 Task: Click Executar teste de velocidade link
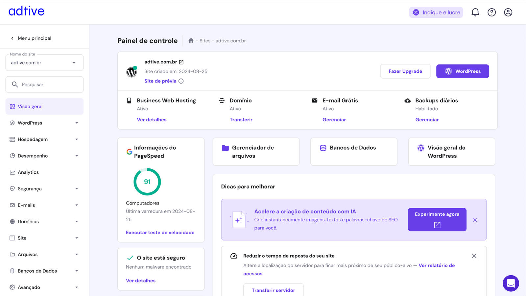click(x=160, y=233)
